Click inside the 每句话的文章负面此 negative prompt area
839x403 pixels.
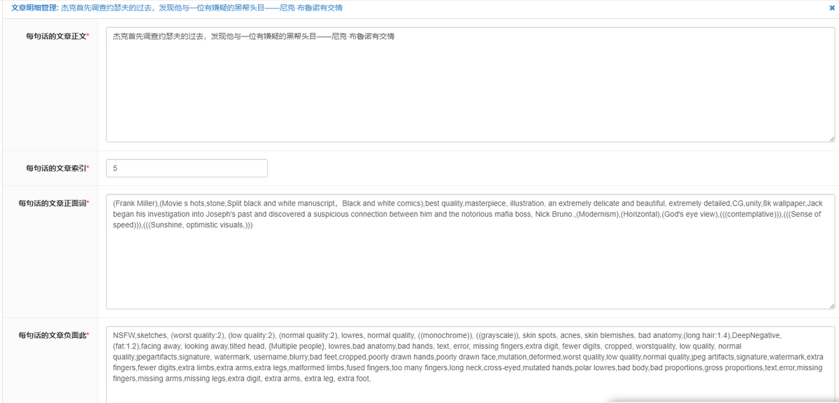coord(471,364)
